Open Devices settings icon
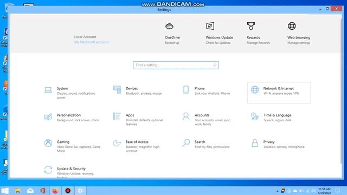The image size is (347, 195). click(117, 90)
